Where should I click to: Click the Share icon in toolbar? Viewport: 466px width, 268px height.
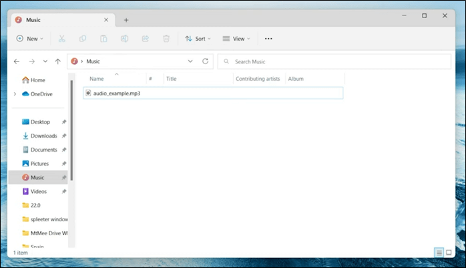145,39
